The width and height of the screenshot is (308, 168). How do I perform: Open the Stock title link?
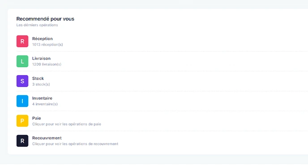38,78
